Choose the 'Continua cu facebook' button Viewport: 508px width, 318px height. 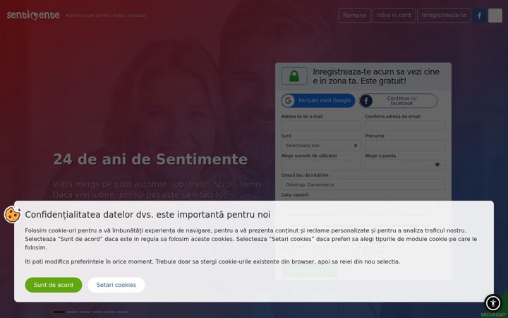[x=398, y=100]
